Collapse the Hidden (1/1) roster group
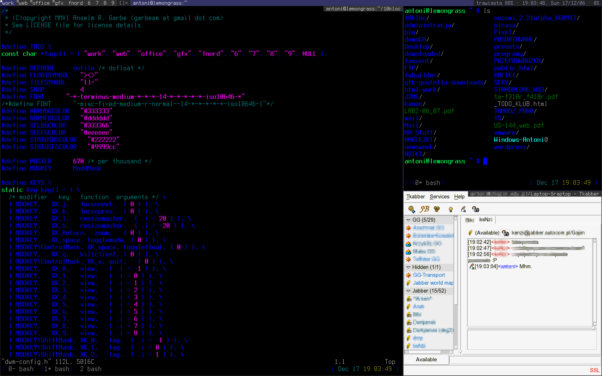Image resolution: width=602 pixels, height=376 pixels. click(x=408, y=267)
